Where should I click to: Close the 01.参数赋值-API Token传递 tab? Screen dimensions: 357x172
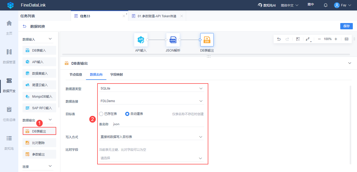(181, 16)
